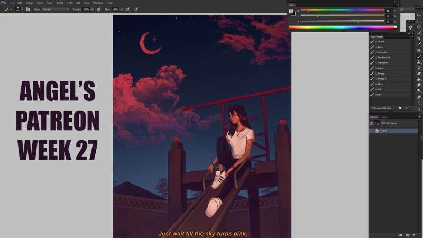This screenshot has height=238, width=423.
Task: Select the history snapshot thumbnail
Action: click(377, 124)
